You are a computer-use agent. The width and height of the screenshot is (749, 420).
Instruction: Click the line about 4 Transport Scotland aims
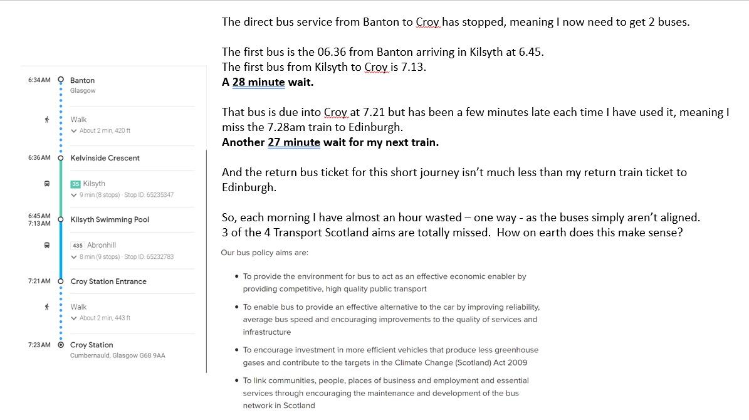pyautogui.click(x=453, y=233)
